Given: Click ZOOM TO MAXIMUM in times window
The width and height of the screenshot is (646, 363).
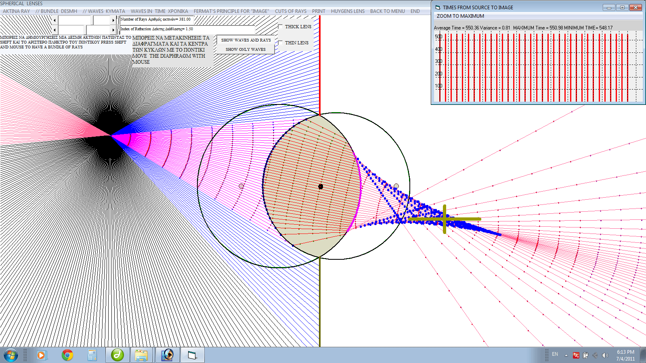Looking at the screenshot, I should [x=460, y=16].
